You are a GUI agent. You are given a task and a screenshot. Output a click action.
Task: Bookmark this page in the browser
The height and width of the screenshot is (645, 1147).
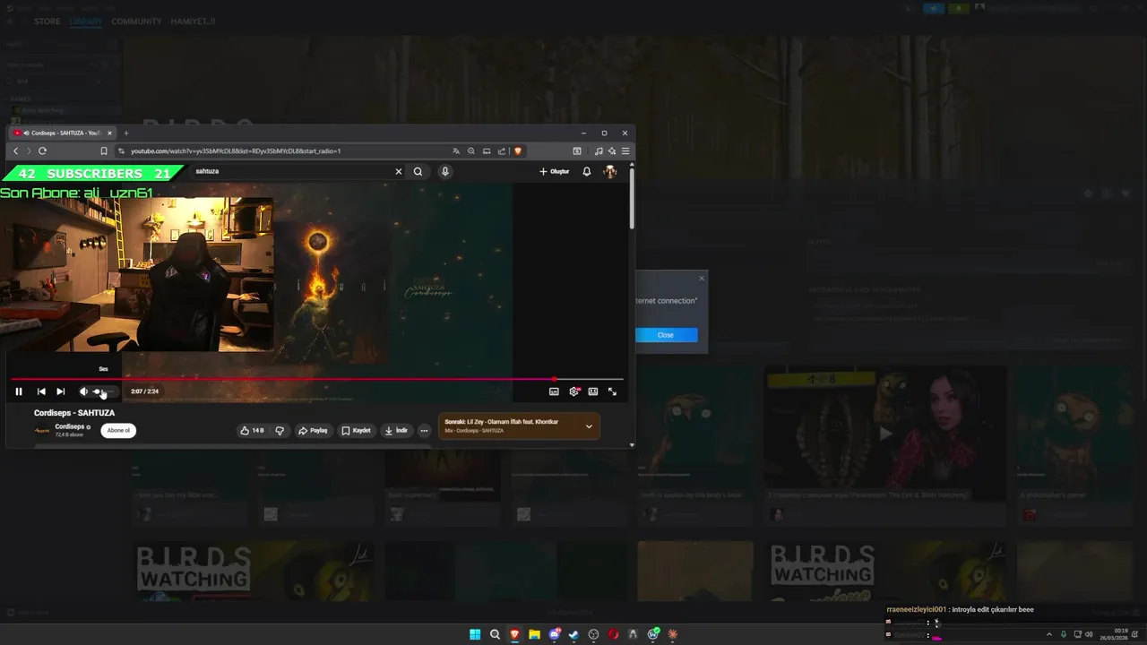click(104, 150)
